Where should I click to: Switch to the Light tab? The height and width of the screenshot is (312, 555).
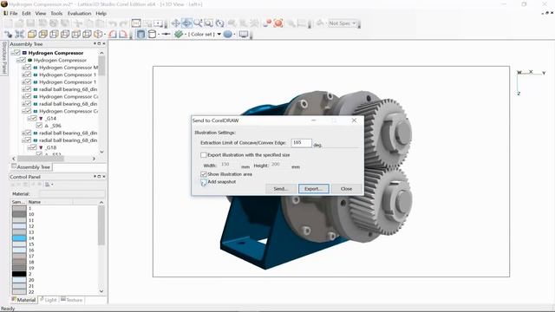point(49,300)
